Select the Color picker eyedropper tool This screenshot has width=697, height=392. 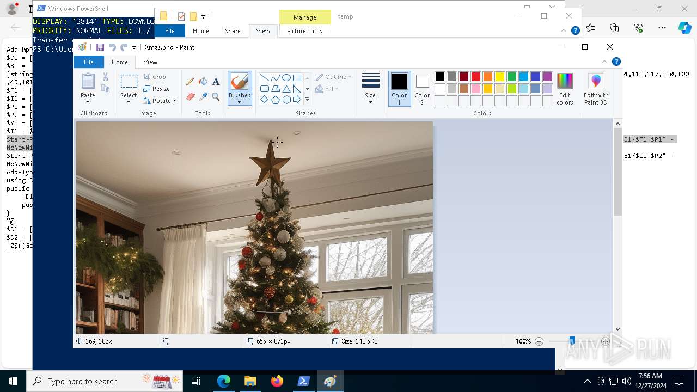point(203,97)
